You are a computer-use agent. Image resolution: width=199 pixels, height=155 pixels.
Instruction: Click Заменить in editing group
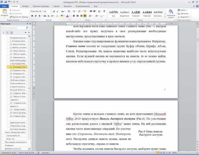click(183, 14)
